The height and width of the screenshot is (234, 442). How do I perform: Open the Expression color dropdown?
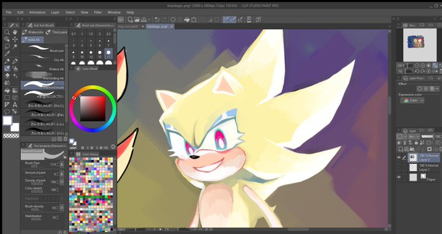pos(412,100)
